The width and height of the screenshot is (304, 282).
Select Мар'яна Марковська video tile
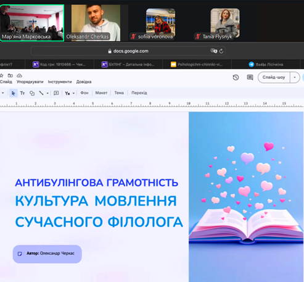coord(32,23)
